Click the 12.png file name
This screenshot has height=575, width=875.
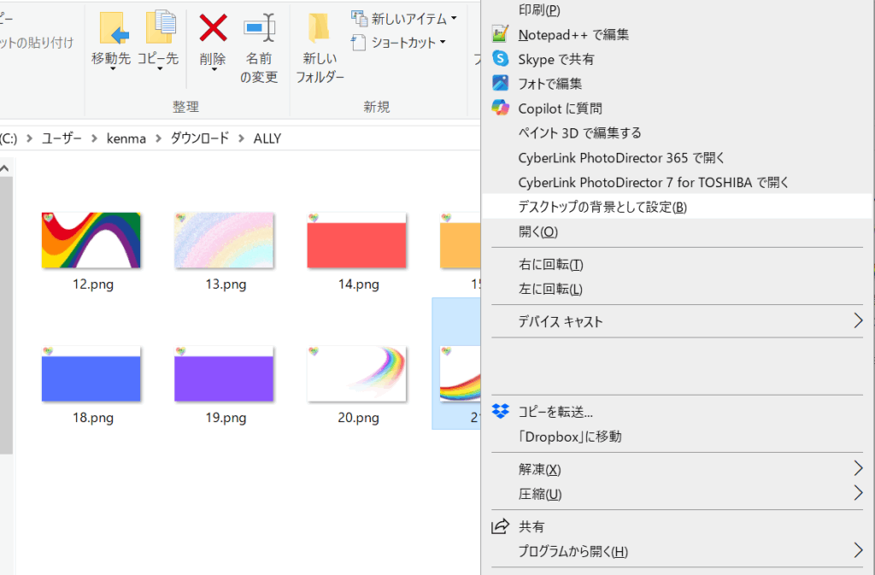92,285
